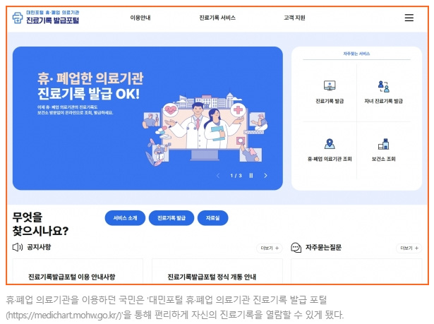Viewport: 434px width, 324px height.
Task: Go to the next banner slide
Action: pos(265,176)
